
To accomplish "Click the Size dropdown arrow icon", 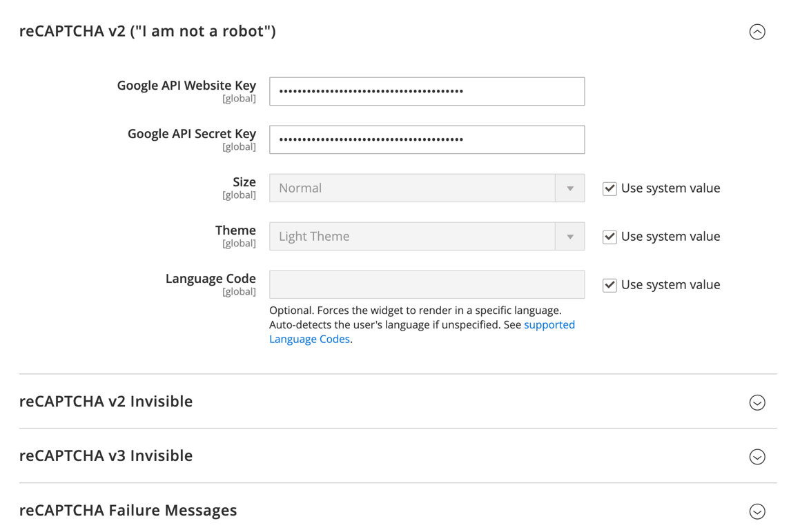I will [570, 188].
